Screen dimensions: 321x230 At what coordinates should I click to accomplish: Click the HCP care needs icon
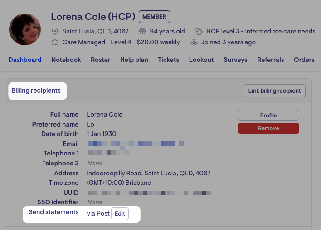coord(199,31)
